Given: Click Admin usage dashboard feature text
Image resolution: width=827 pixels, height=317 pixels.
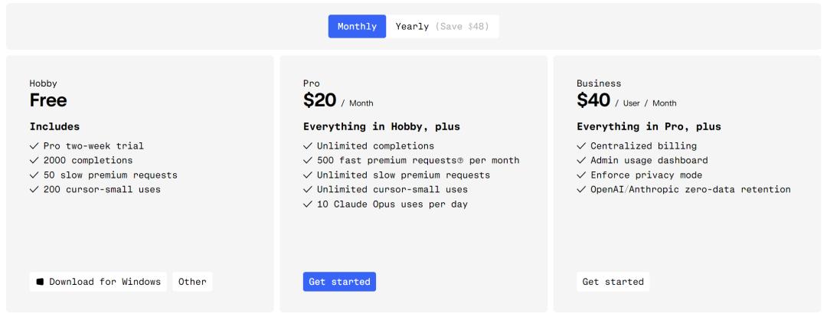Looking at the screenshot, I should click(649, 161).
